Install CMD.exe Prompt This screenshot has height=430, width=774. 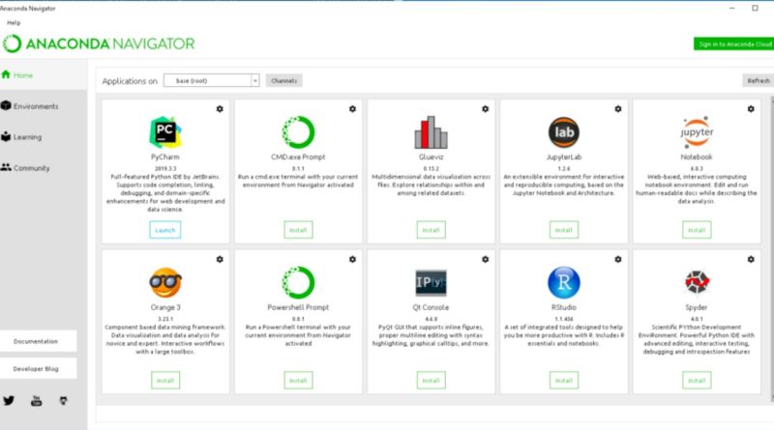(x=298, y=230)
